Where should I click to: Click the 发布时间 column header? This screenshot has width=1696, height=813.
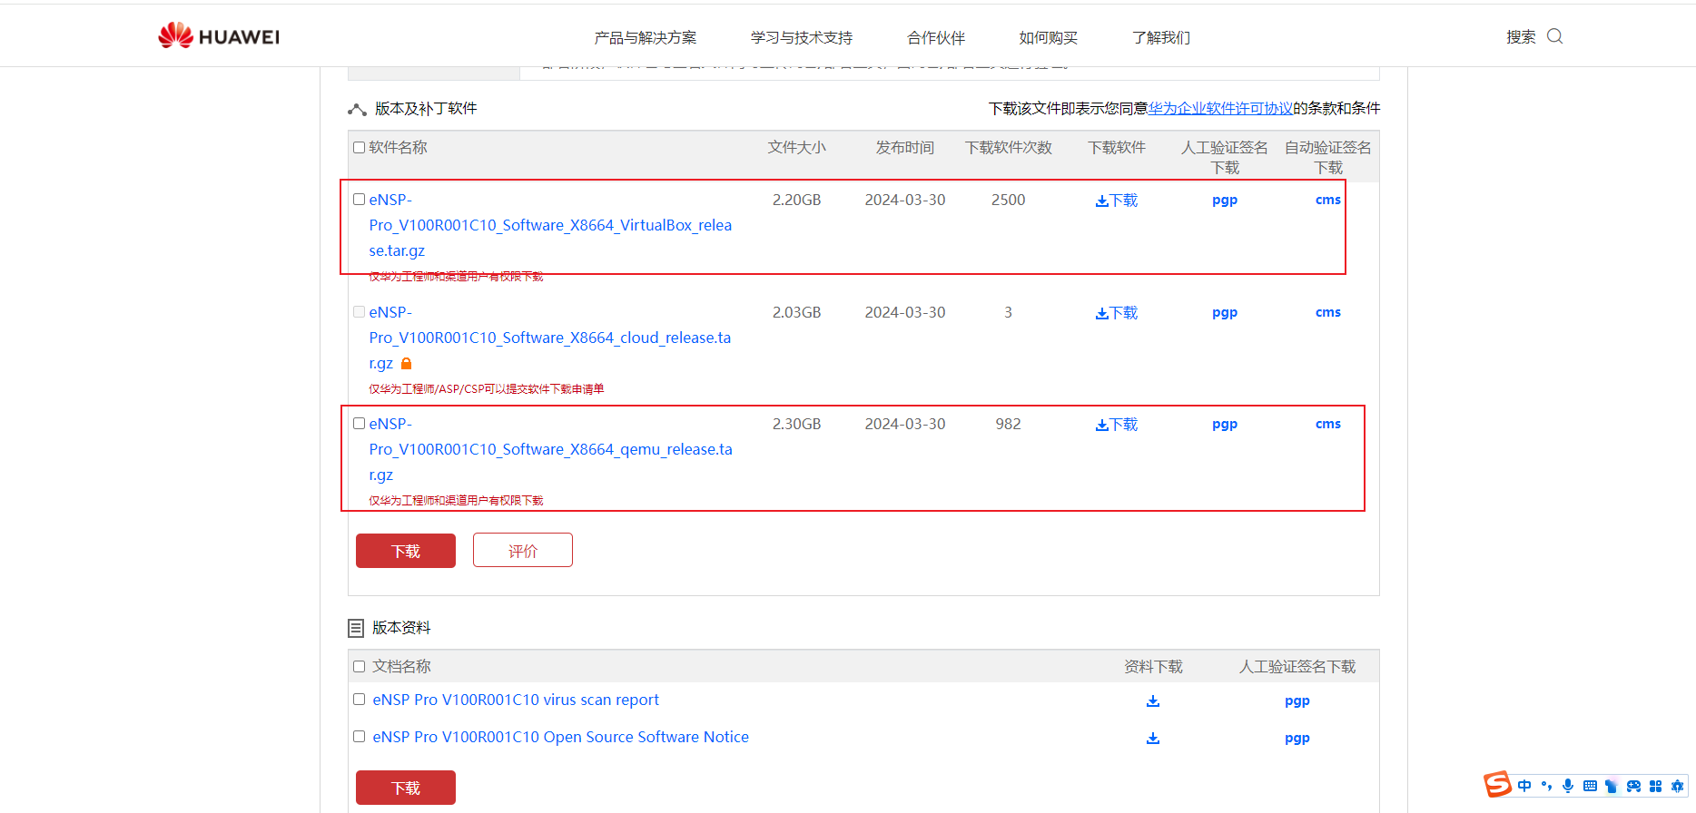pyautogui.click(x=905, y=147)
